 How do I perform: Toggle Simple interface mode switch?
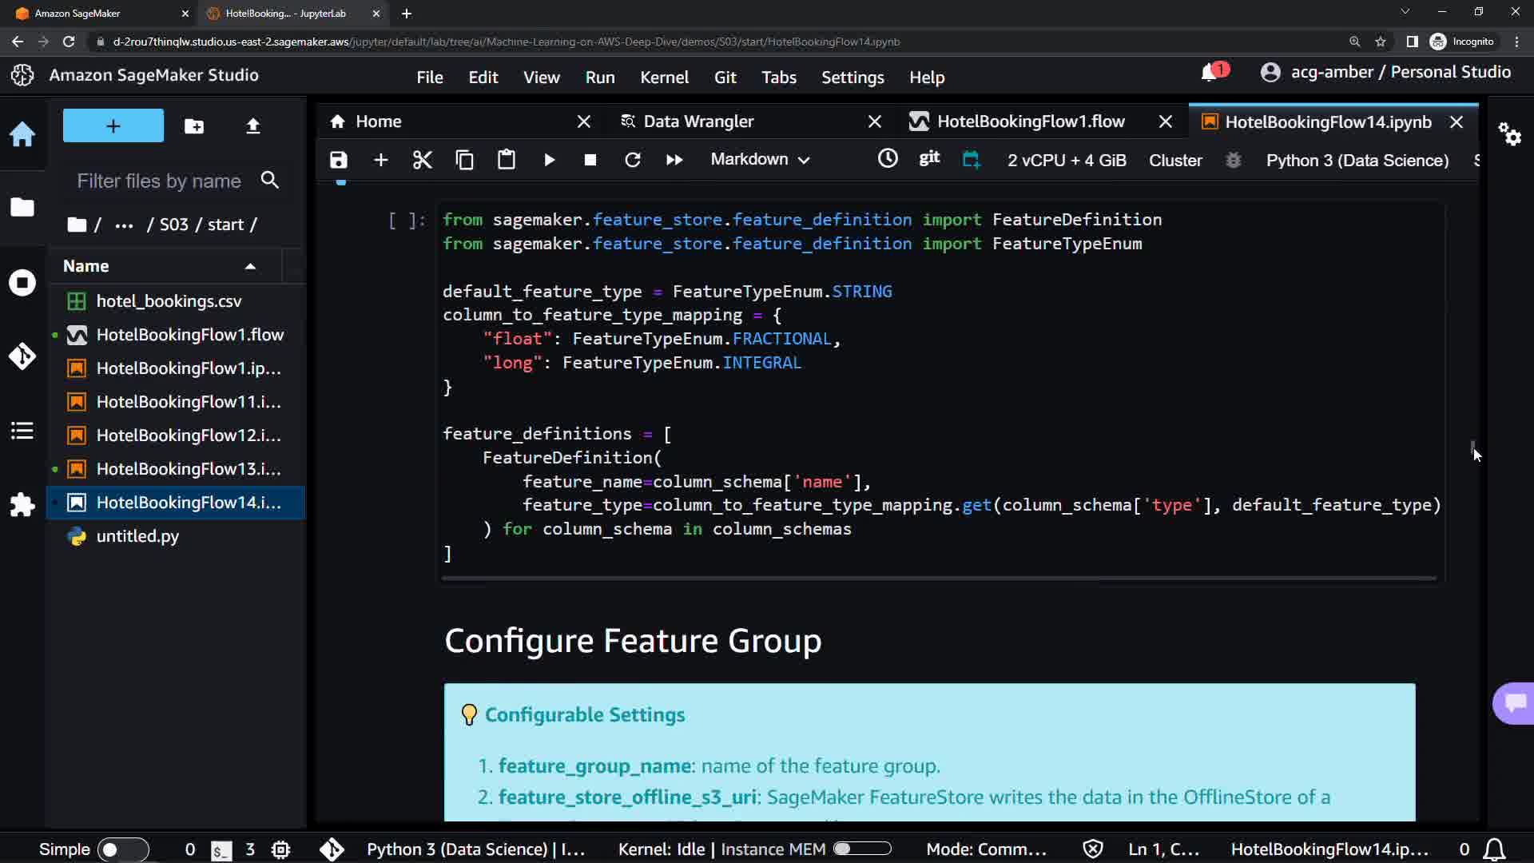[122, 849]
